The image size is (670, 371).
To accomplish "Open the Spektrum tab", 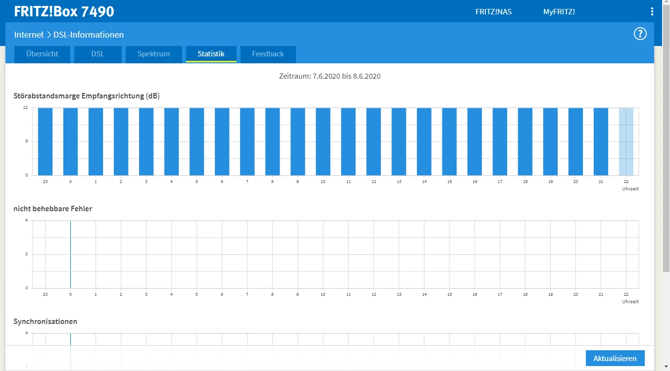I will tap(153, 54).
